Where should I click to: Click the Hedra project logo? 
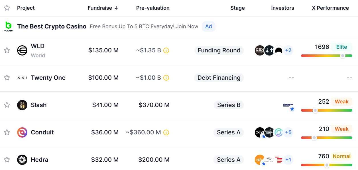22,160
